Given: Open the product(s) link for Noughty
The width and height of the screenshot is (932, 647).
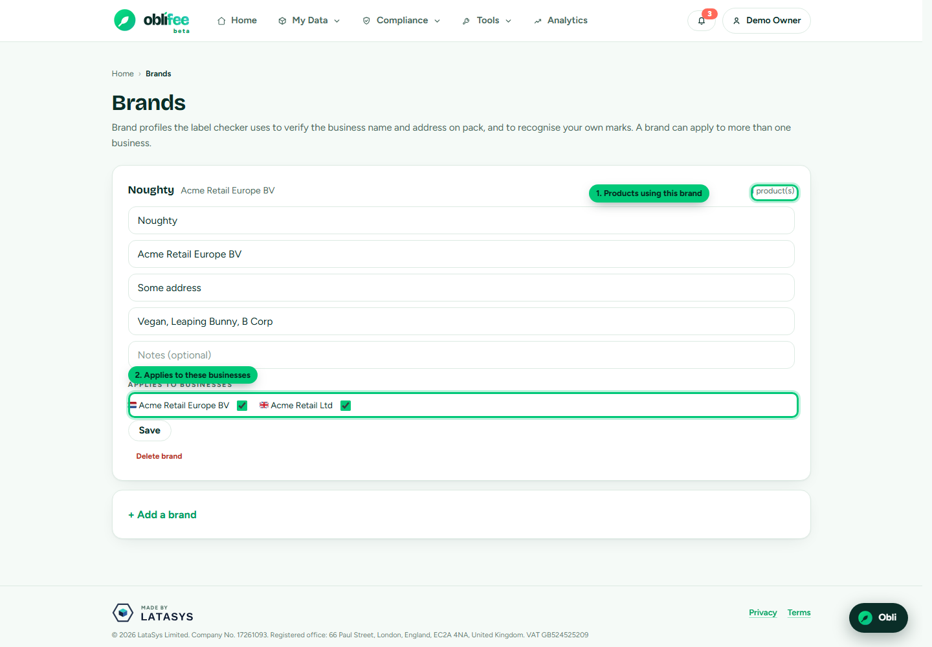Looking at the screenshot, I should pyautogui.click(x=775, y=192).
